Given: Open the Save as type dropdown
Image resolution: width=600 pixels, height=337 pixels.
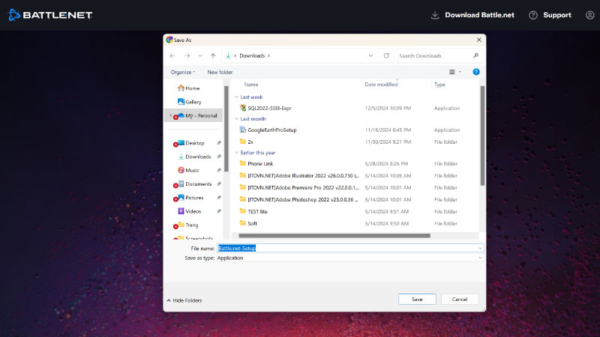Looking at the screenshot, I should click(349, 258).
